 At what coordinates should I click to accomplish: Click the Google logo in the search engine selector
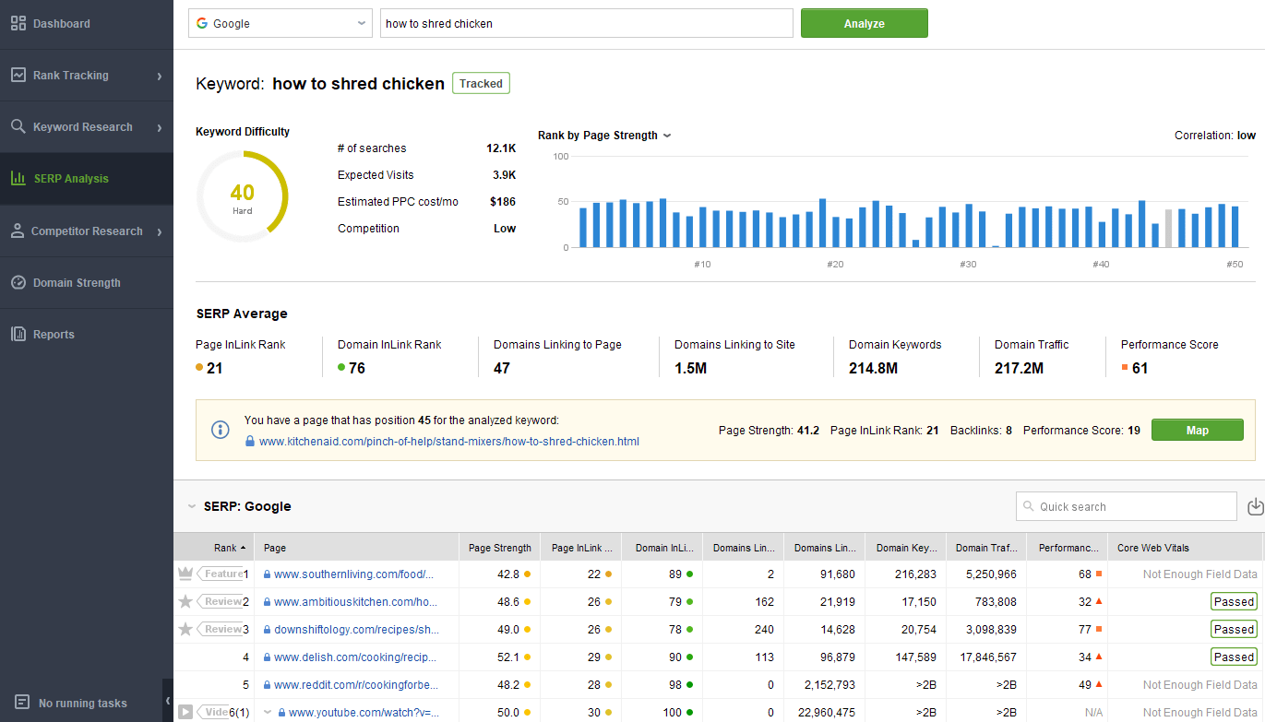201,23
